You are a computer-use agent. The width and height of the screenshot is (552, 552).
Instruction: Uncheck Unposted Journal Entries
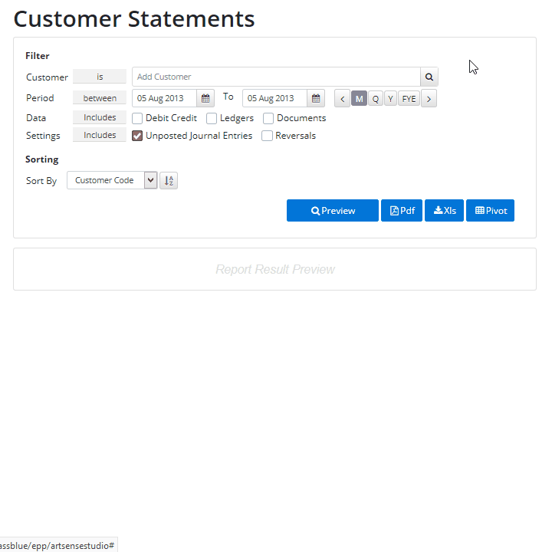coord(137,136)
